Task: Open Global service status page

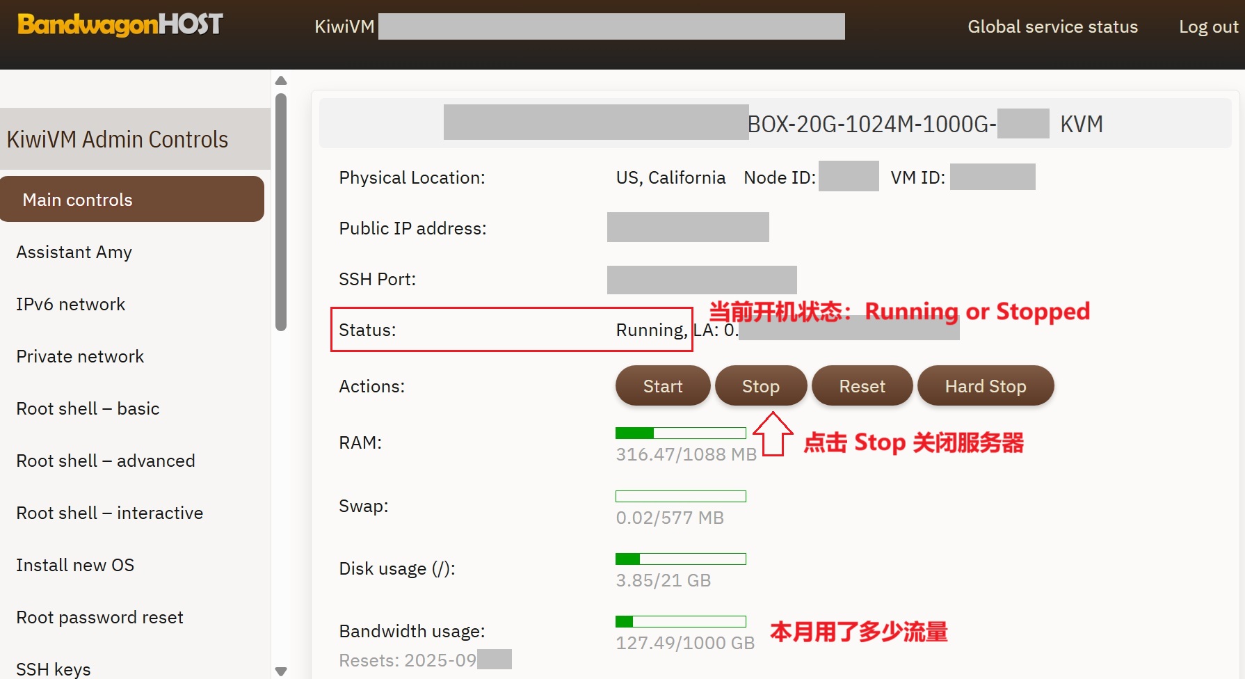Action: click(x=1052, y=26)
